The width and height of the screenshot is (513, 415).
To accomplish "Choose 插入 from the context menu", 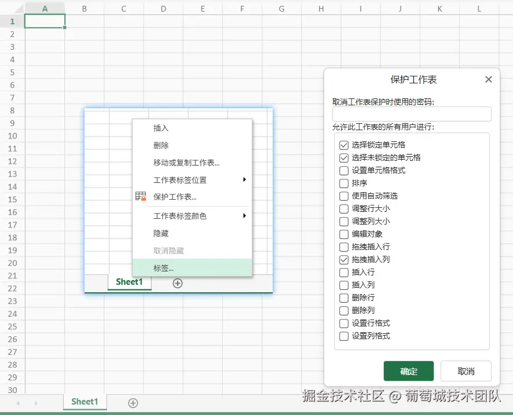I will pos(192,128).
